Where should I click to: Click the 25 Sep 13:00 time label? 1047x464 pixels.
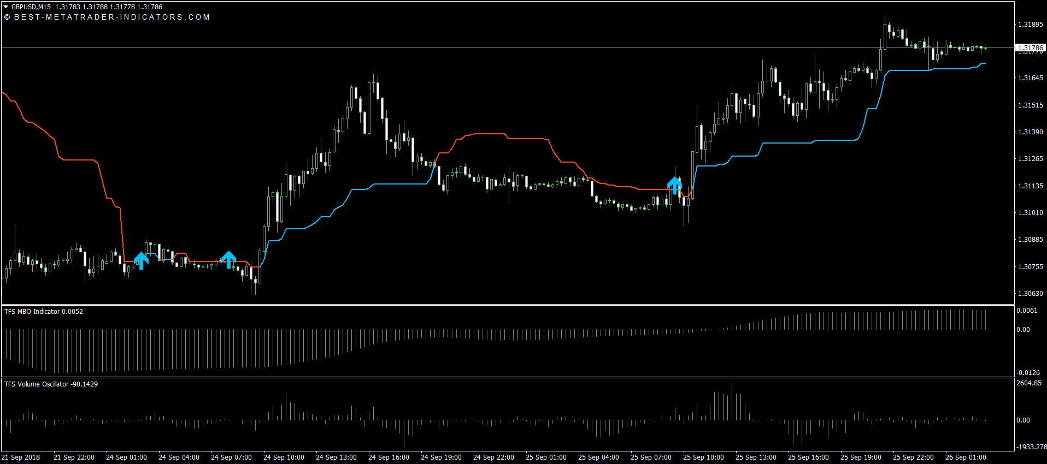coord(756,457)
